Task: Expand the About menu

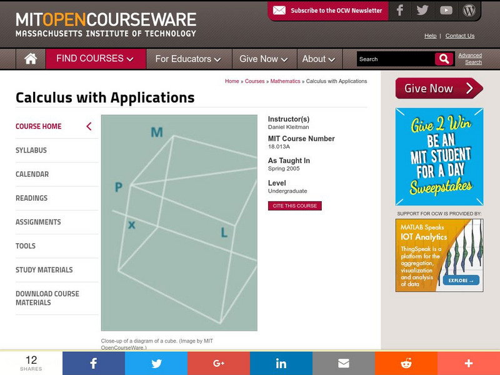Action: click(x=319, y=59)
